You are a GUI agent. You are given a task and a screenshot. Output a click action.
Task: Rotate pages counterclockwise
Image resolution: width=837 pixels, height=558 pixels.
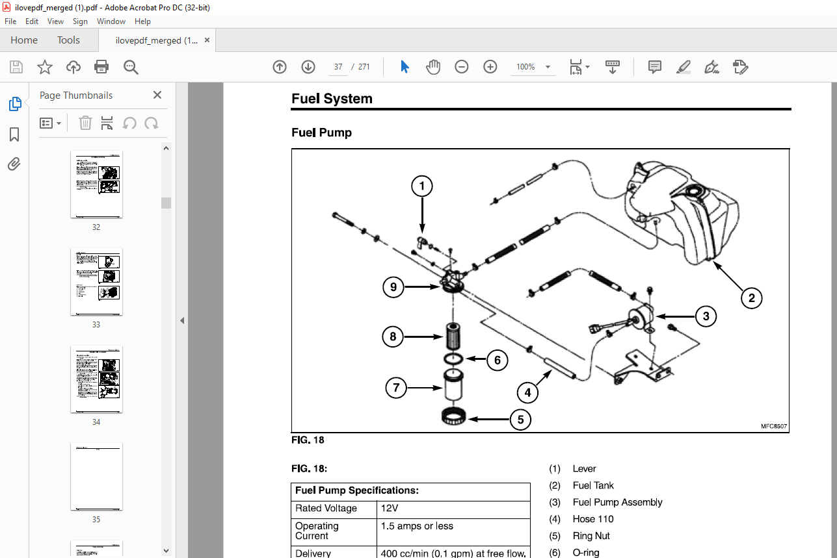pyautogui.click(x=129, y=123)
